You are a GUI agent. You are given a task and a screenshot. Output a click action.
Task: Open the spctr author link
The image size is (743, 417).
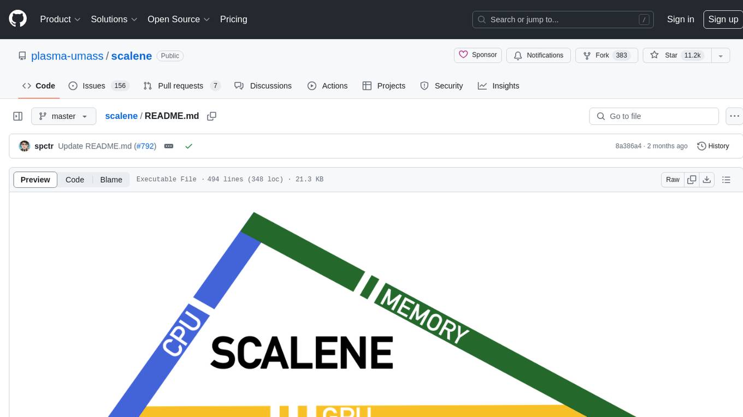coord(44,146)
